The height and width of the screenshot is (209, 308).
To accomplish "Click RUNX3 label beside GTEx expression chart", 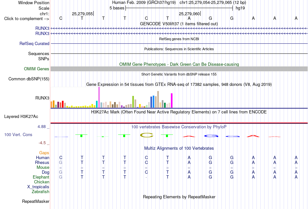I will 42,98.
